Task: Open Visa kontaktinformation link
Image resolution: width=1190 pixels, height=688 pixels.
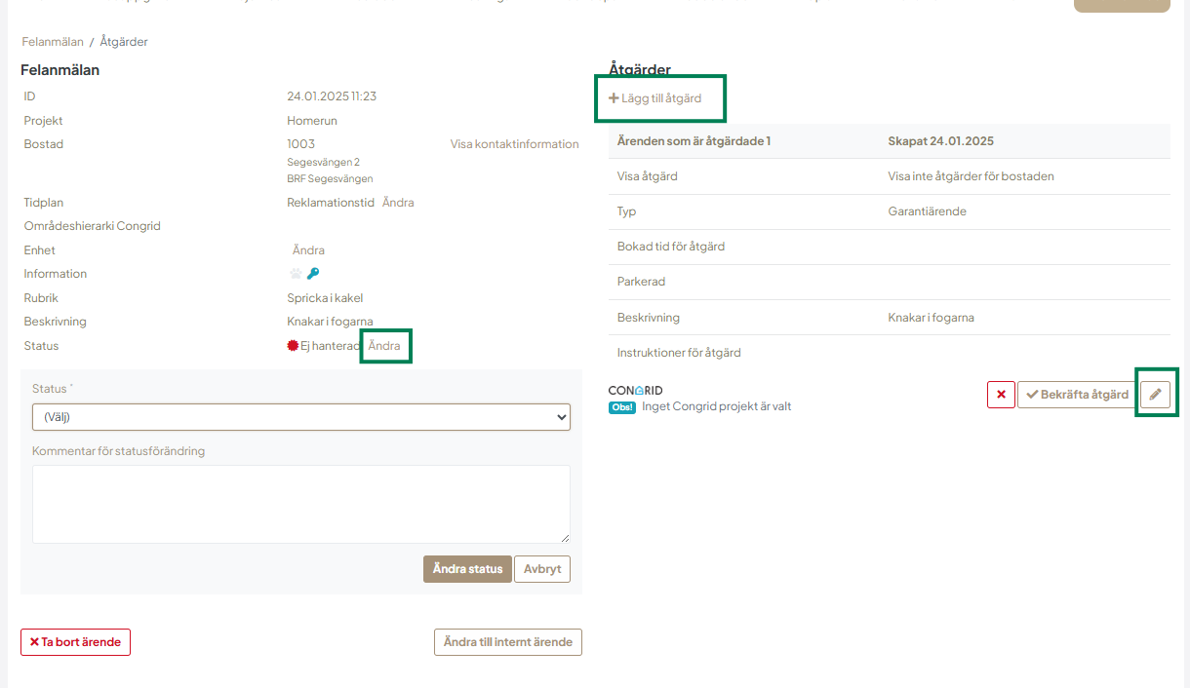Action: tap(514, 144)
